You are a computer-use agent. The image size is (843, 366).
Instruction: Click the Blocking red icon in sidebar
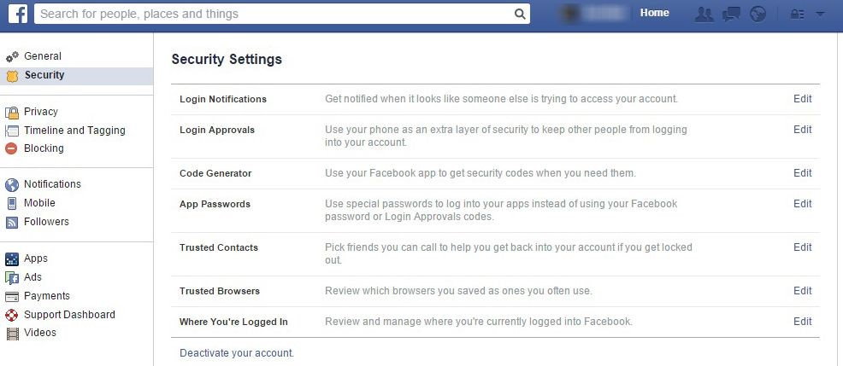(x=11, y=148)
